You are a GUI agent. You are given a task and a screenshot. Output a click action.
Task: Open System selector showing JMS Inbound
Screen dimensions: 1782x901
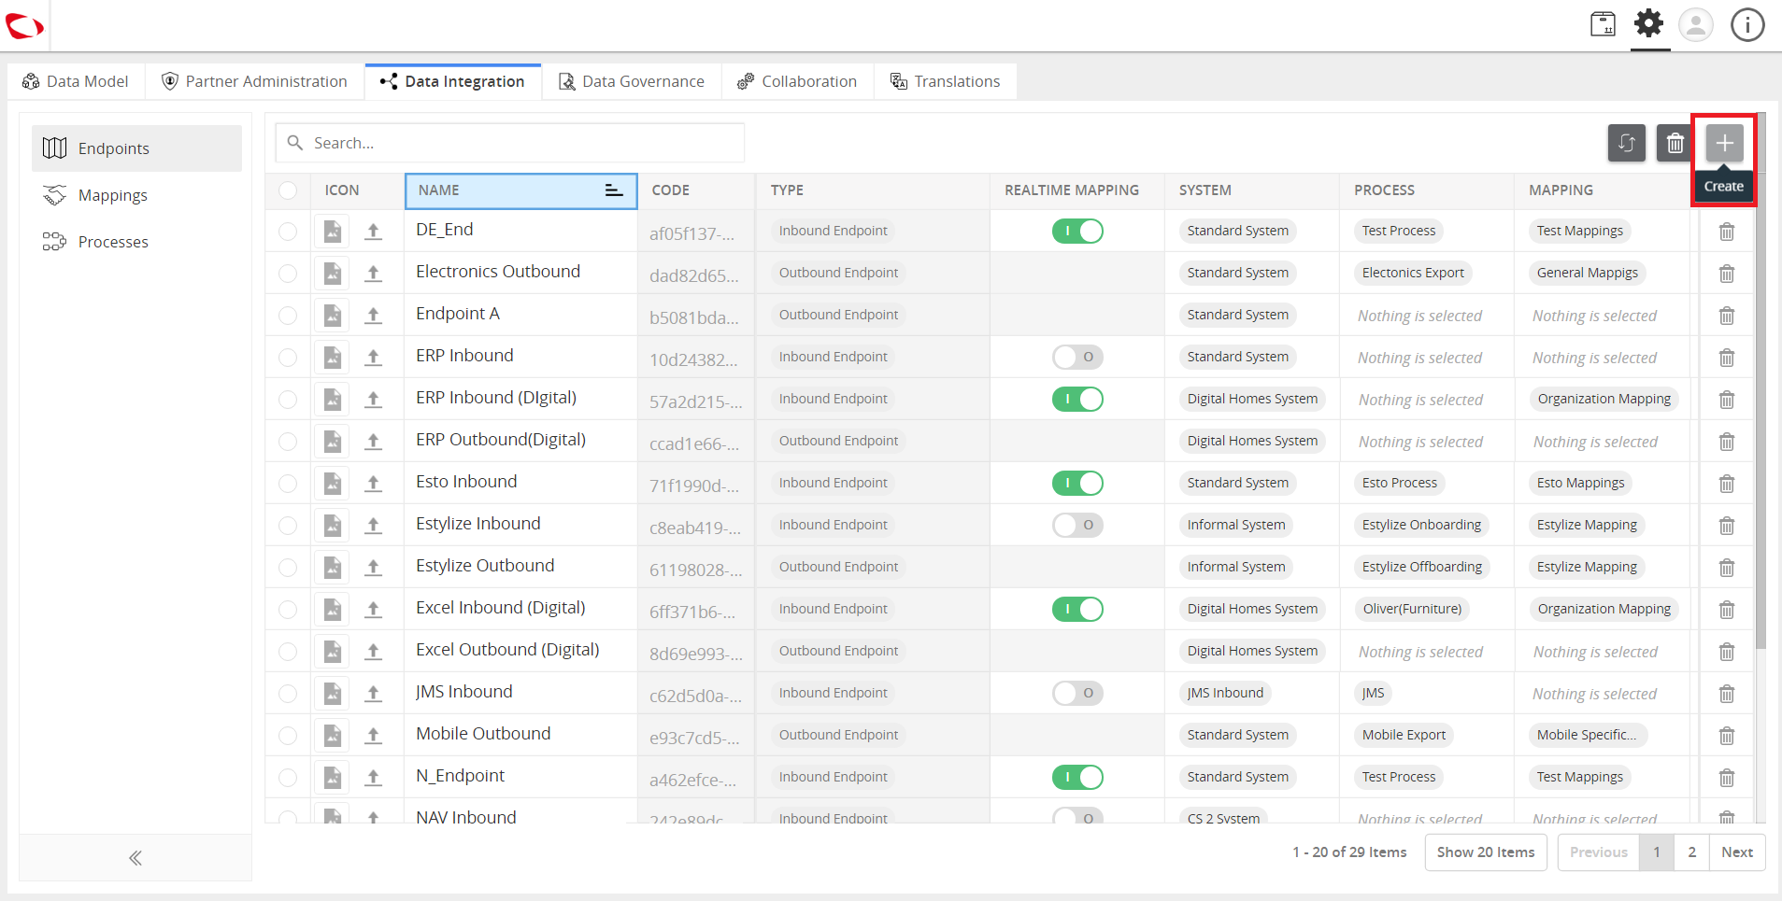click(1225, 693)
